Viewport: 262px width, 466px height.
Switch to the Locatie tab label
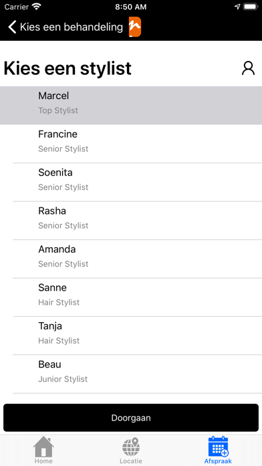coord(131,461)
